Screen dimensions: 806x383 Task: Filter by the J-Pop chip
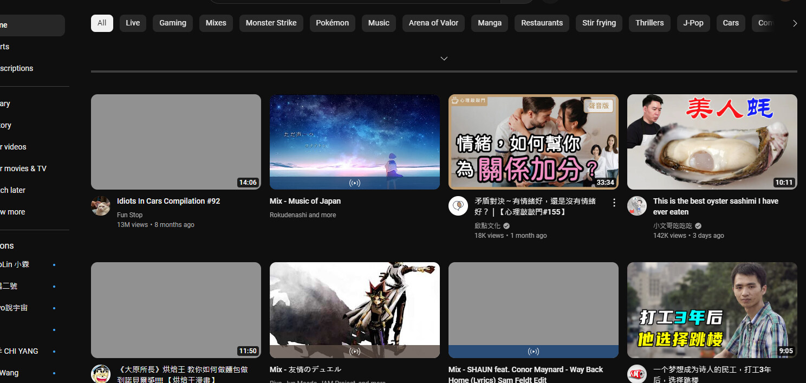point(693,23)
